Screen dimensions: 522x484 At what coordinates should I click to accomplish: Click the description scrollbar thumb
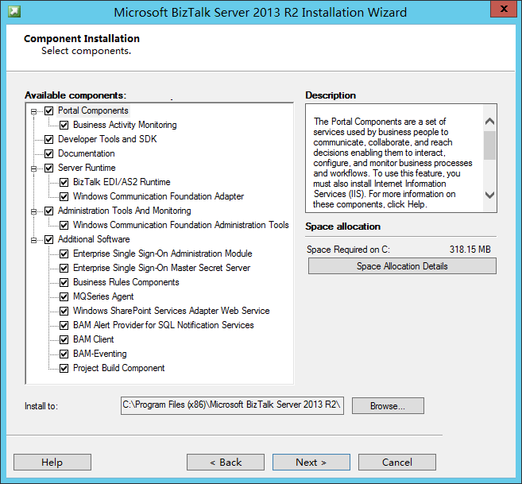pos(489,145)
